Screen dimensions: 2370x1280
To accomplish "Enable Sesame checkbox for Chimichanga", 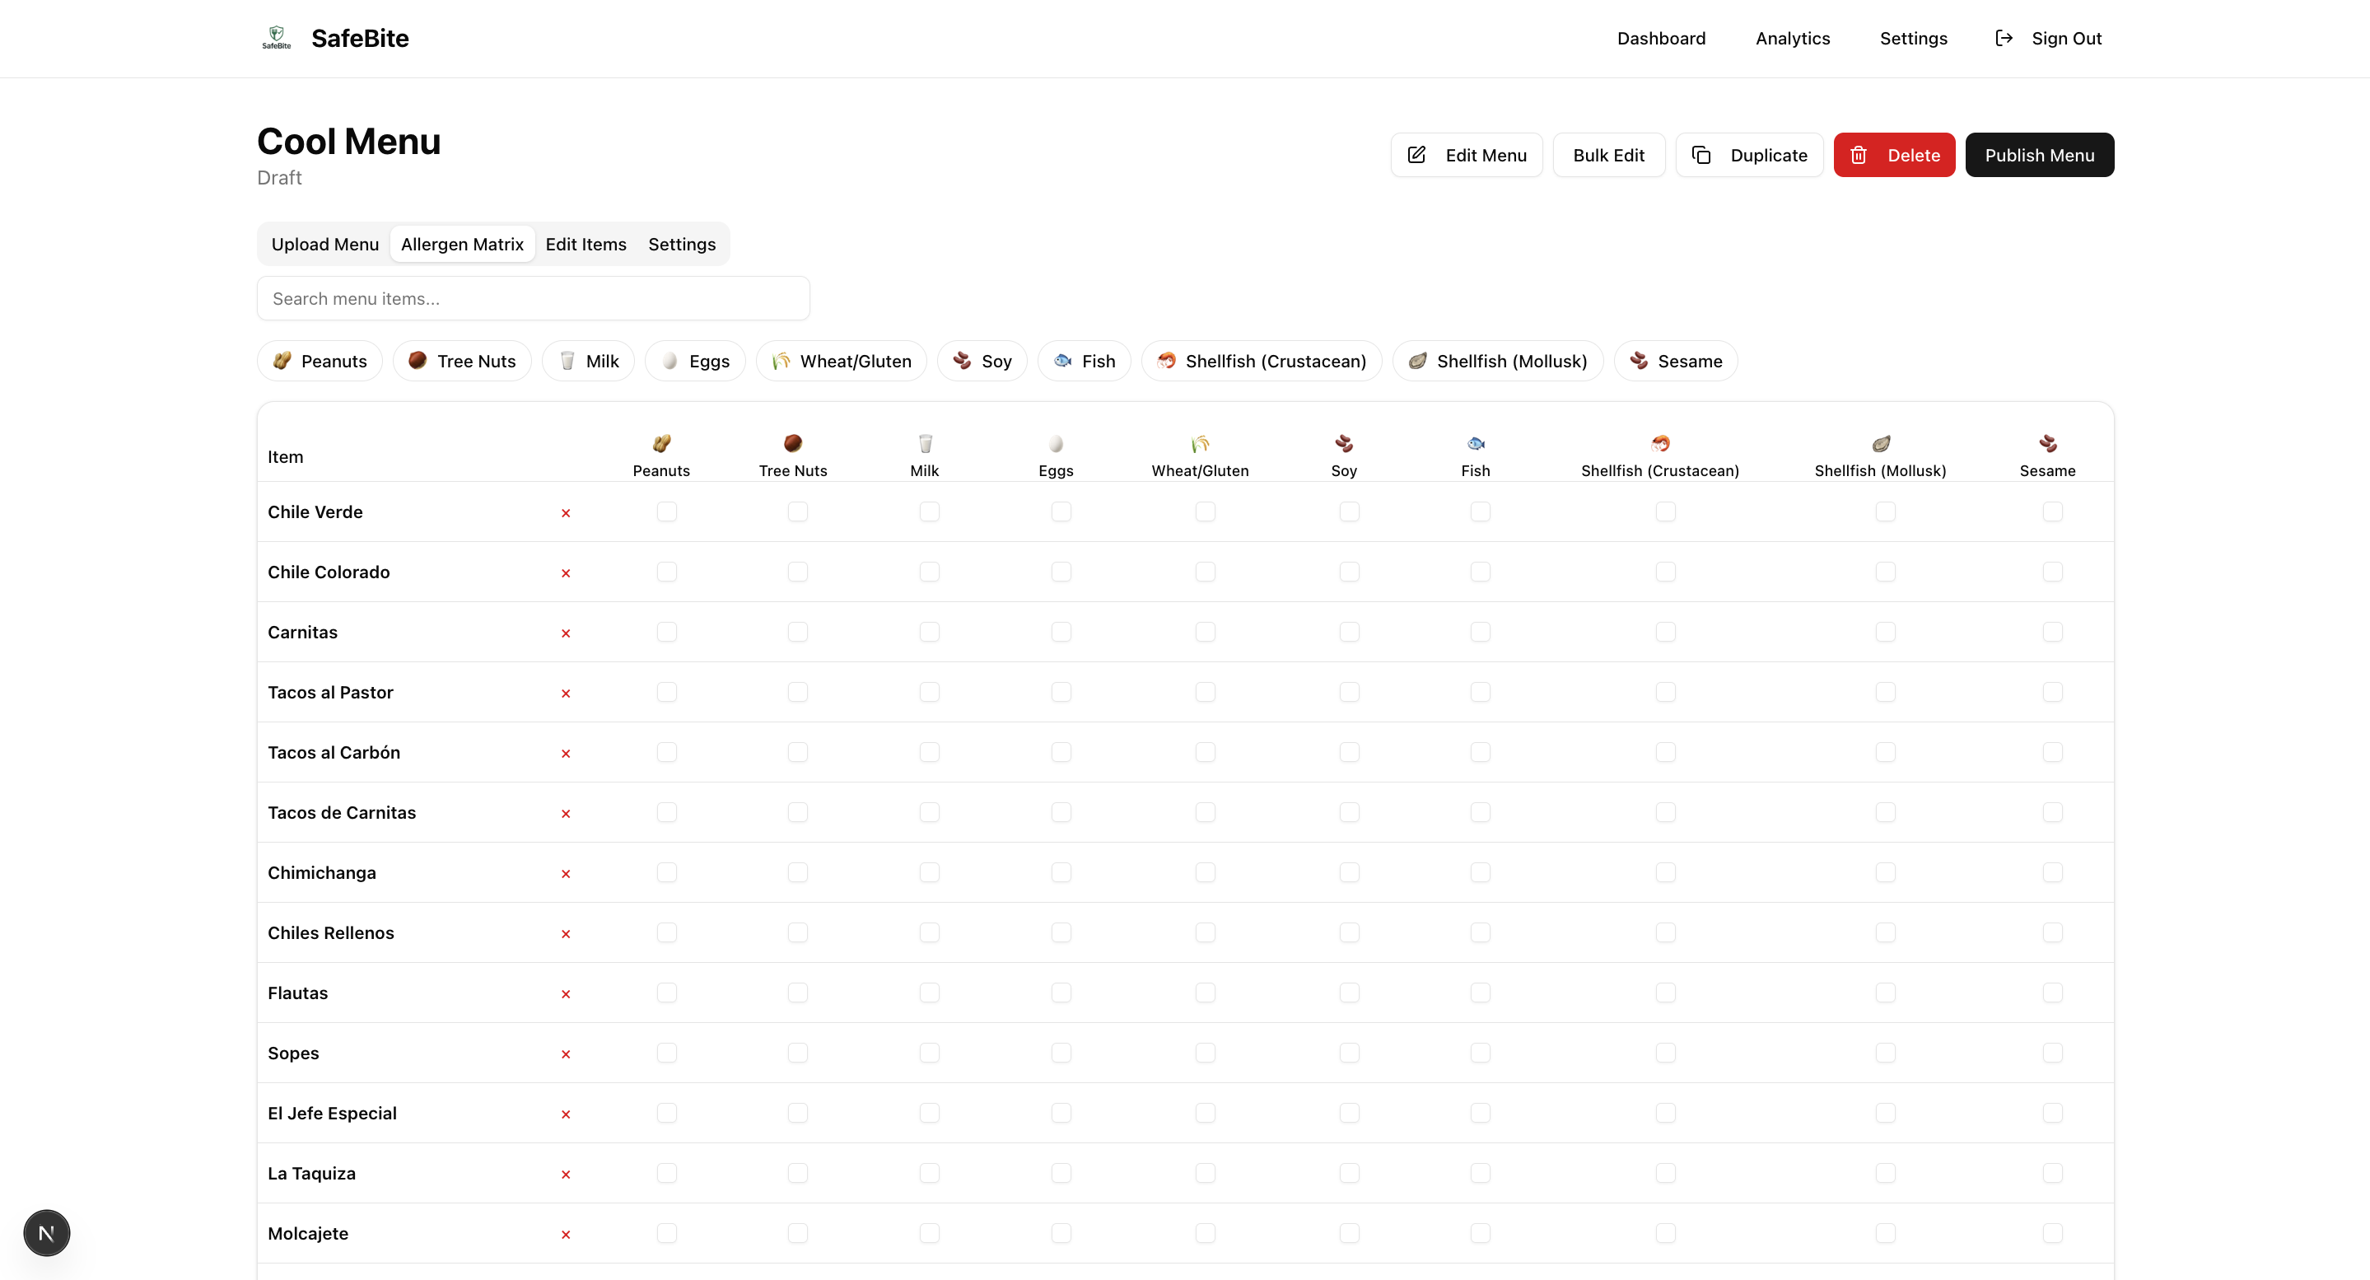I will [x=2051, y=872].
